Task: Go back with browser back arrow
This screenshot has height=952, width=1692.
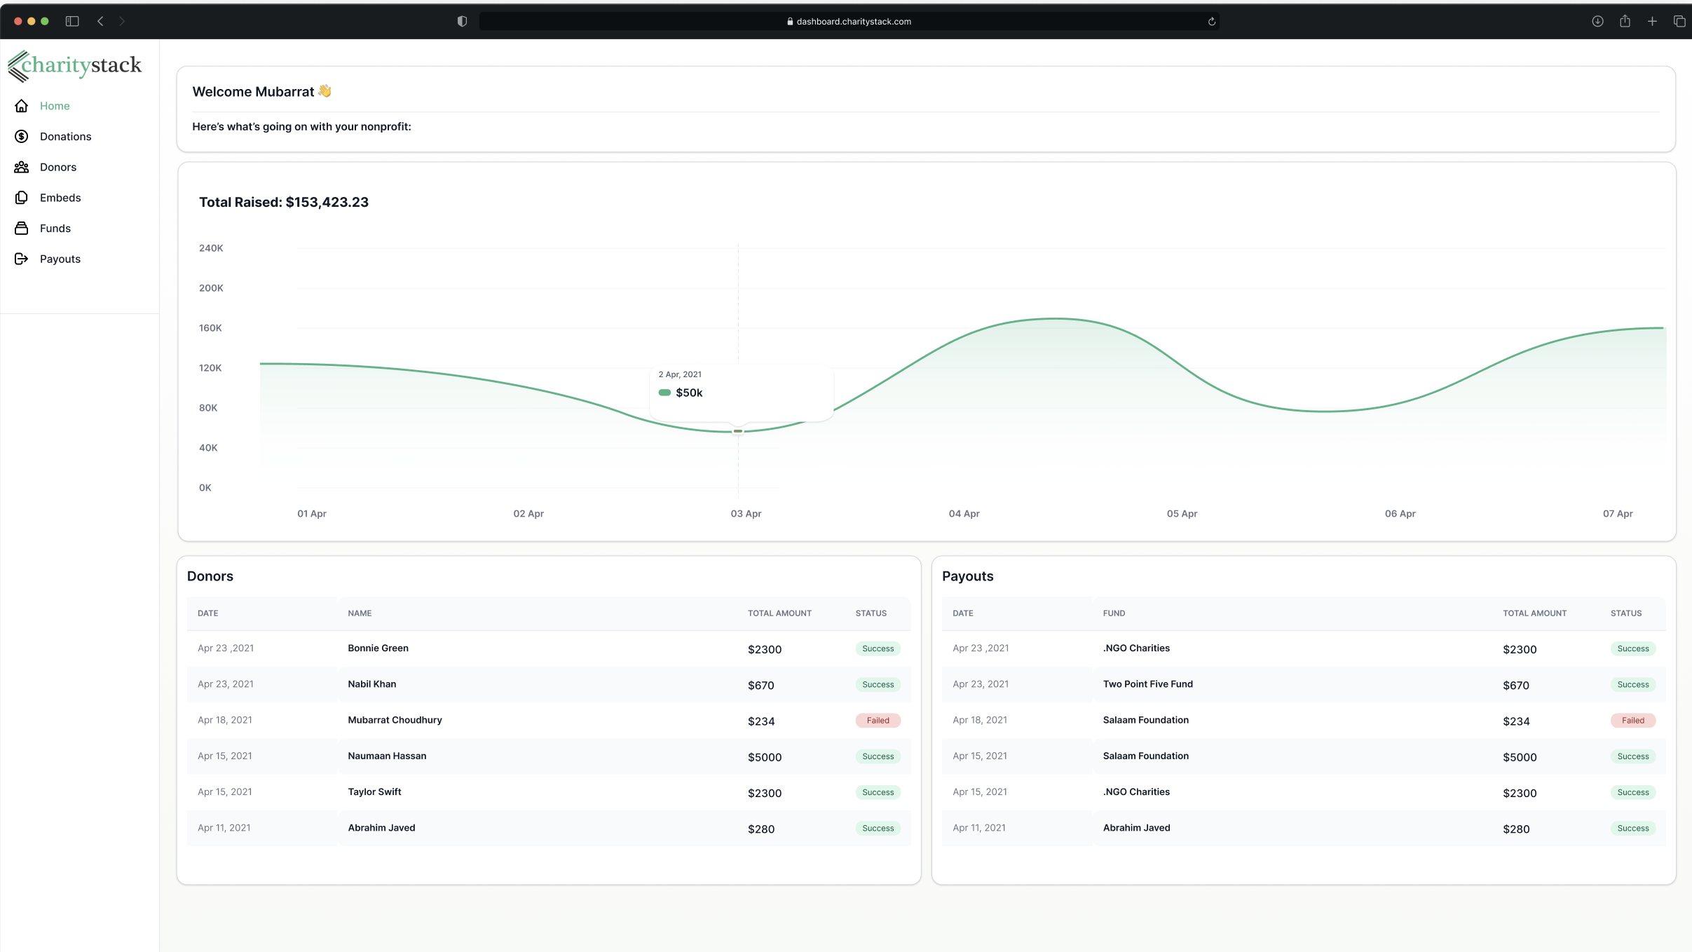Action: pos(101,21)
